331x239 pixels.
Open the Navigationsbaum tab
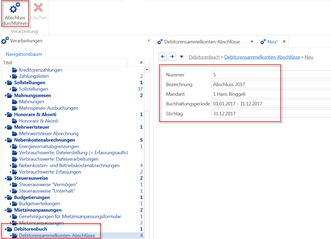(x=24, y=54)
